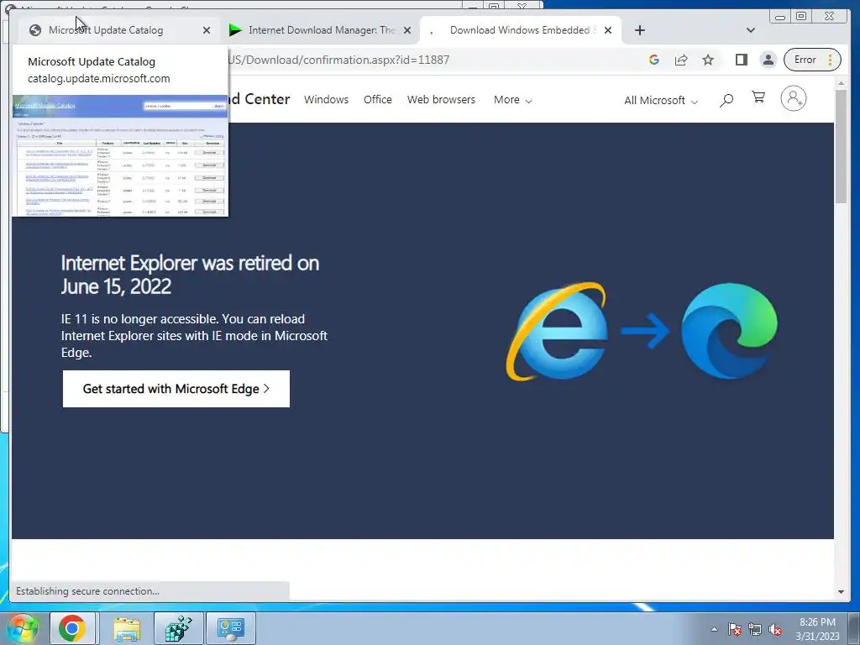Image resolution: width=860 pixels, height=645 pixels.
Task: Sign in via account avatar icon
Action: (x=793, y=99)
